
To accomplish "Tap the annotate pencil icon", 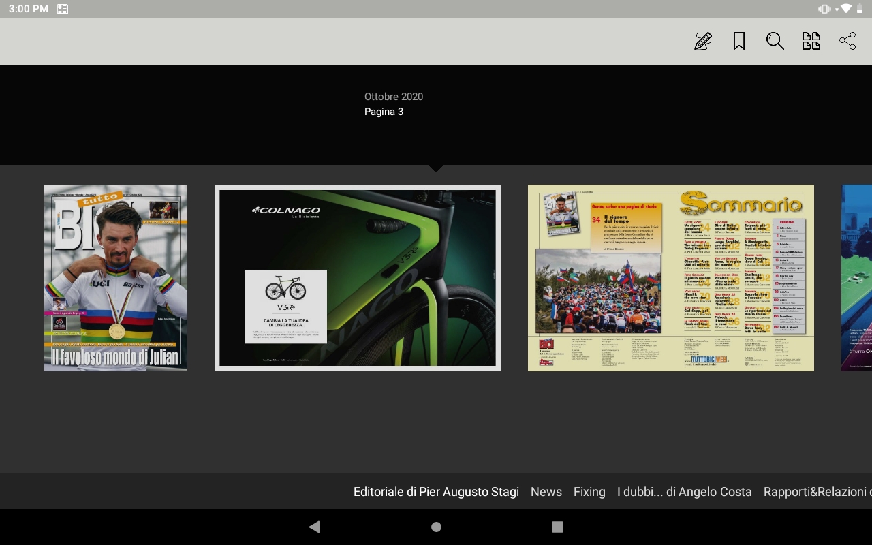I will click(x=703, y=41).
